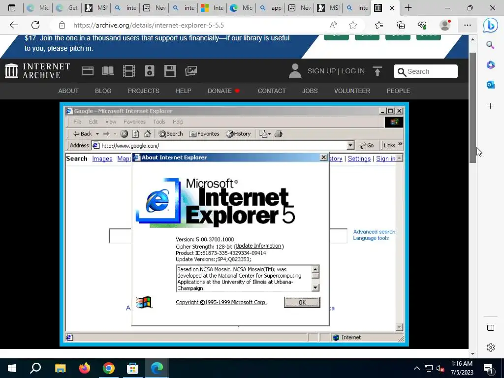Image resolution: width=504 pixels, height=378 pixels.
Task: Open the VOLUNTEER navigation item
Action: pos(352,91)
